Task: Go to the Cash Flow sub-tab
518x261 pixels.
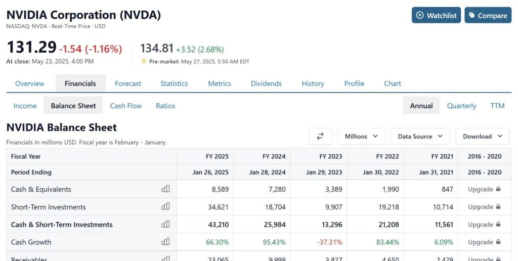Action: [x=126, y=106]
